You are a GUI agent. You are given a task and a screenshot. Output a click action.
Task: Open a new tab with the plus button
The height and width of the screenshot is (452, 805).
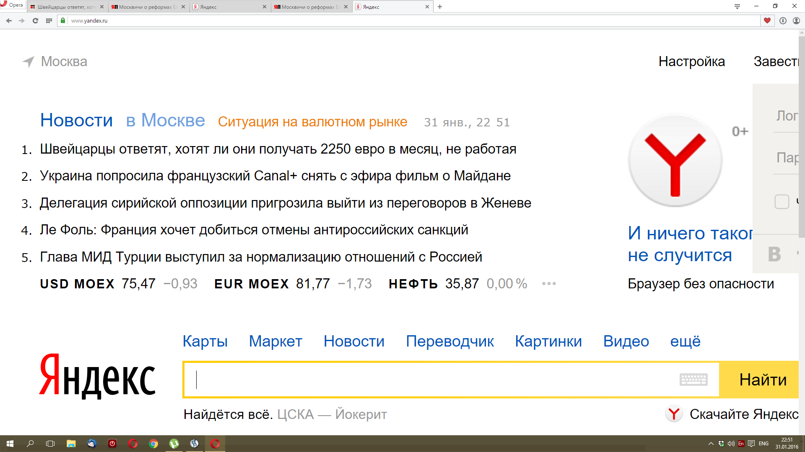[440, 7]
